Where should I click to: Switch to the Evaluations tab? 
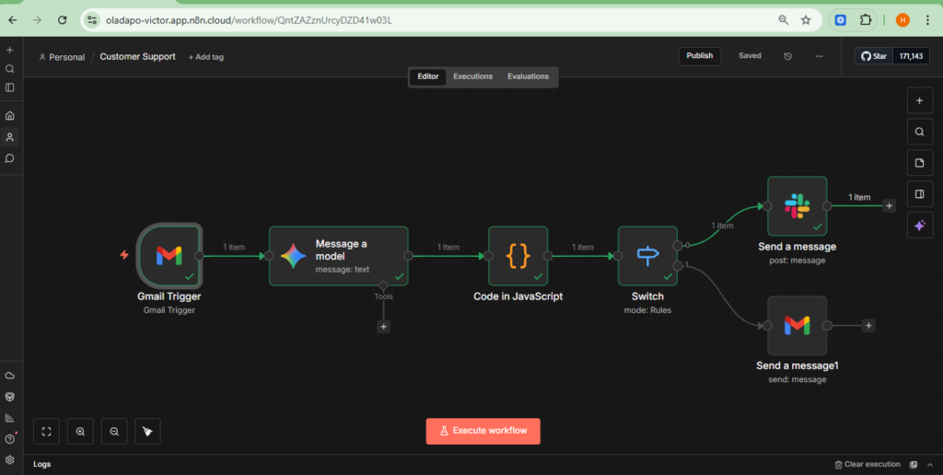[x=528, y=76]
